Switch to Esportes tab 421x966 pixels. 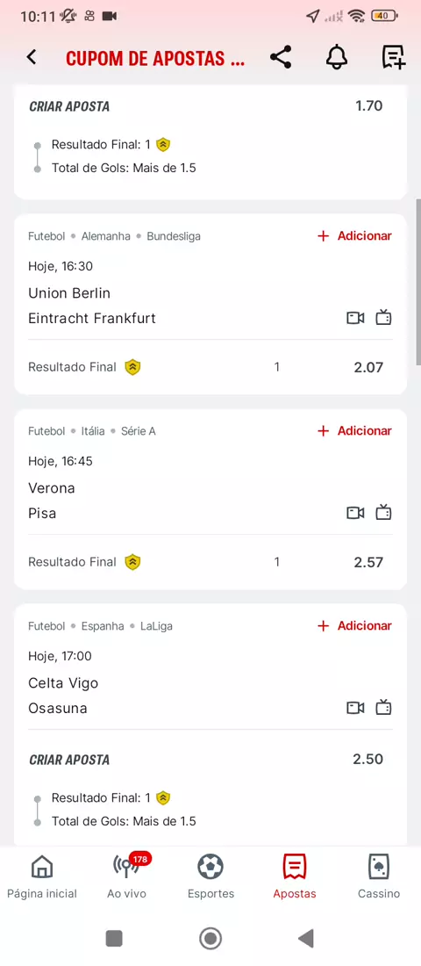210,876
